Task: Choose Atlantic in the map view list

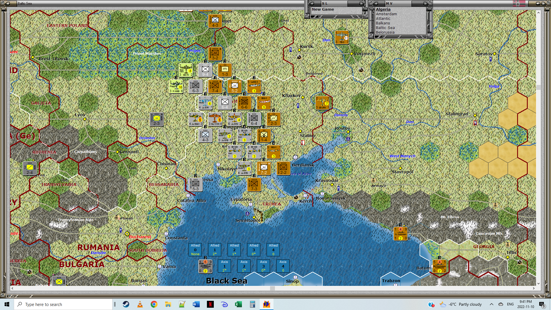Action: tap(383, 18)
